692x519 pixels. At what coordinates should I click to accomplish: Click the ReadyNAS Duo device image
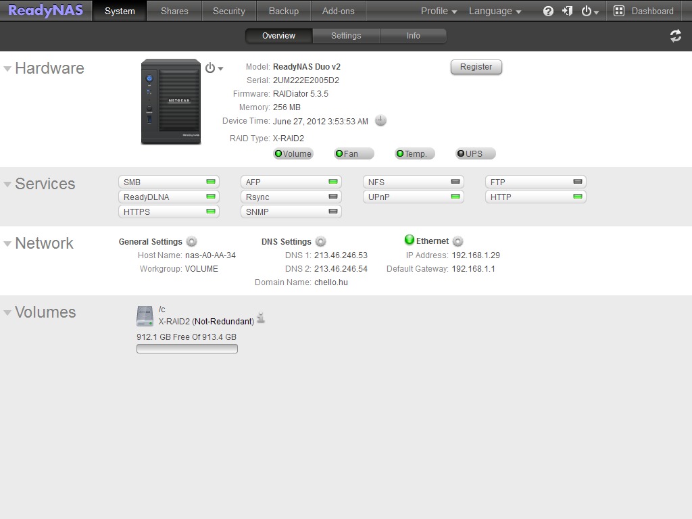pyautogui.click(x=171, y=102)
